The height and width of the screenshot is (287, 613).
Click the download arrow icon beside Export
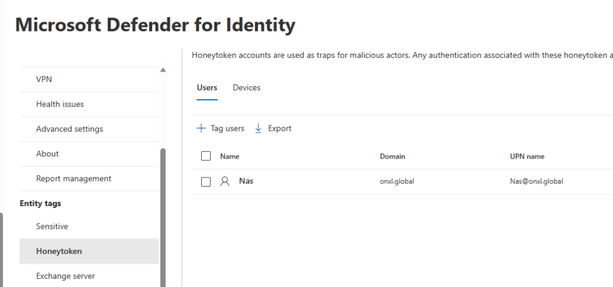(258, 128)
